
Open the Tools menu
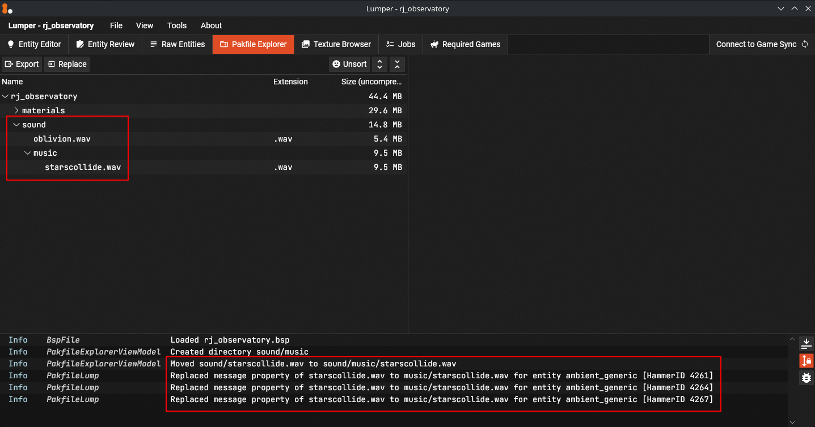(177, 25)
